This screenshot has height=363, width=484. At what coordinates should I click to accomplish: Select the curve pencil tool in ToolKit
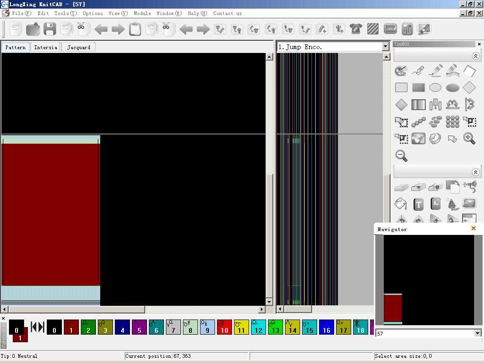click(x=452, y=71)
